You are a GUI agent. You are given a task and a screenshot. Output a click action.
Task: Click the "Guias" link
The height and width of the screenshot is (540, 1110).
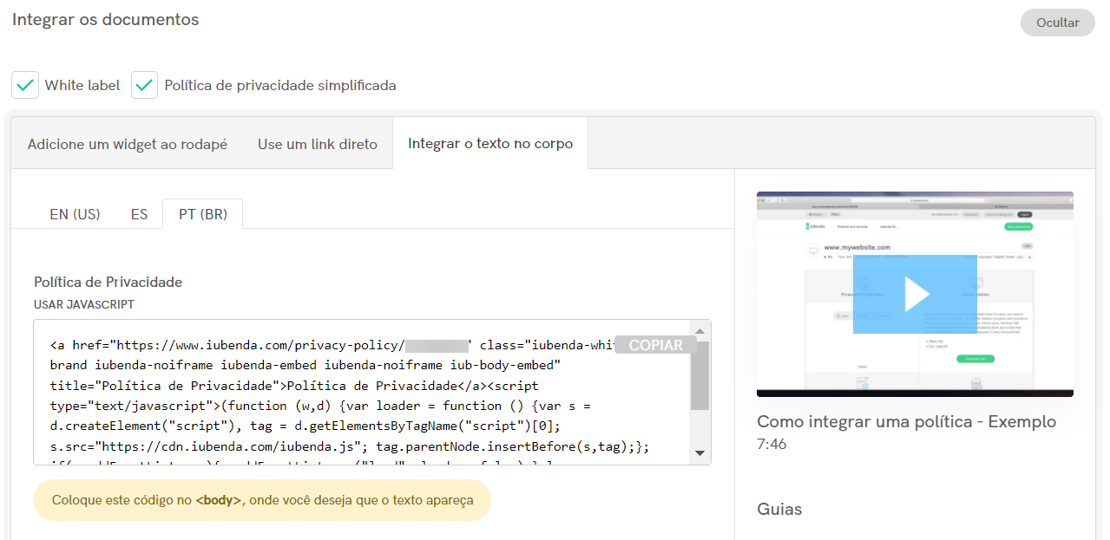point(778,510)
